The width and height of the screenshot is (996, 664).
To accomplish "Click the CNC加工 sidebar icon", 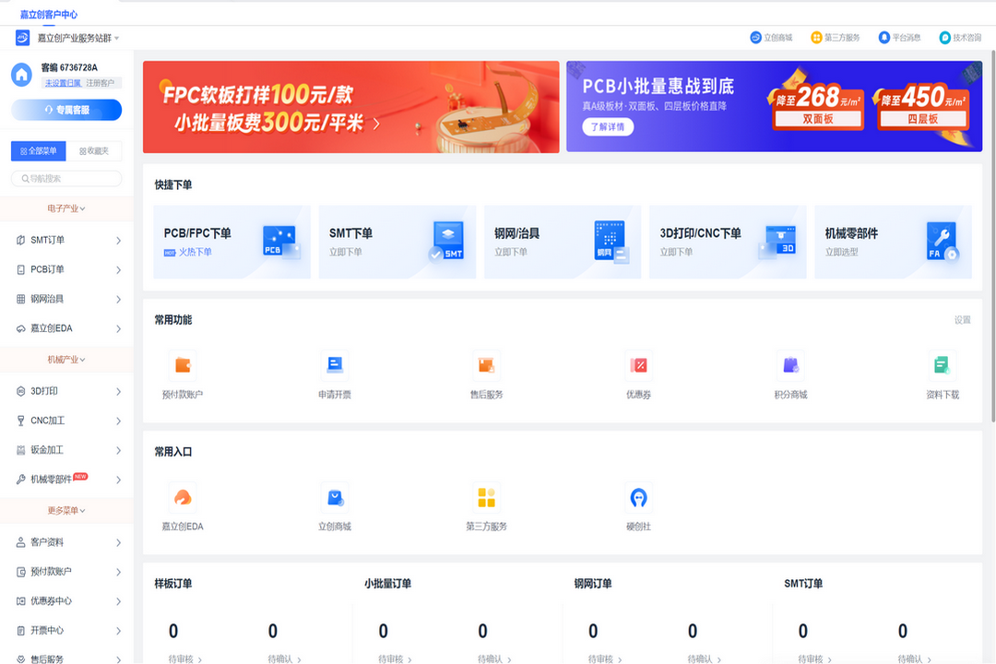I will click(21, 421).
